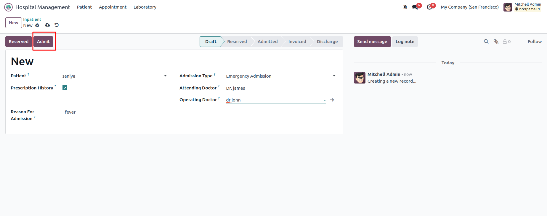Image resolution: width=547 pixels, height=216 pixels.
Task: Open the debug bug icon menu
Action: [x=405, y=7]
